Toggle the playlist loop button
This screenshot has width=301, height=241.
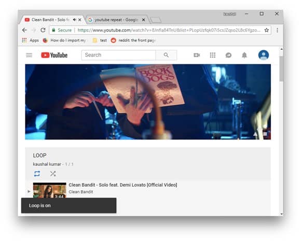(37, 174)
